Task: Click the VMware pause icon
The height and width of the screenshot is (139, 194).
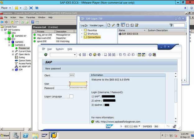Action: [x=16, y=8]
